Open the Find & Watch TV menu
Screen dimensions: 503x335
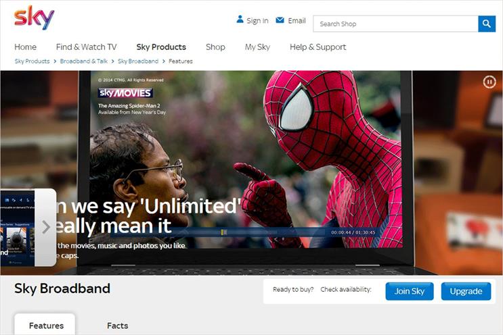pyautogui.click(x=86, y=47)
